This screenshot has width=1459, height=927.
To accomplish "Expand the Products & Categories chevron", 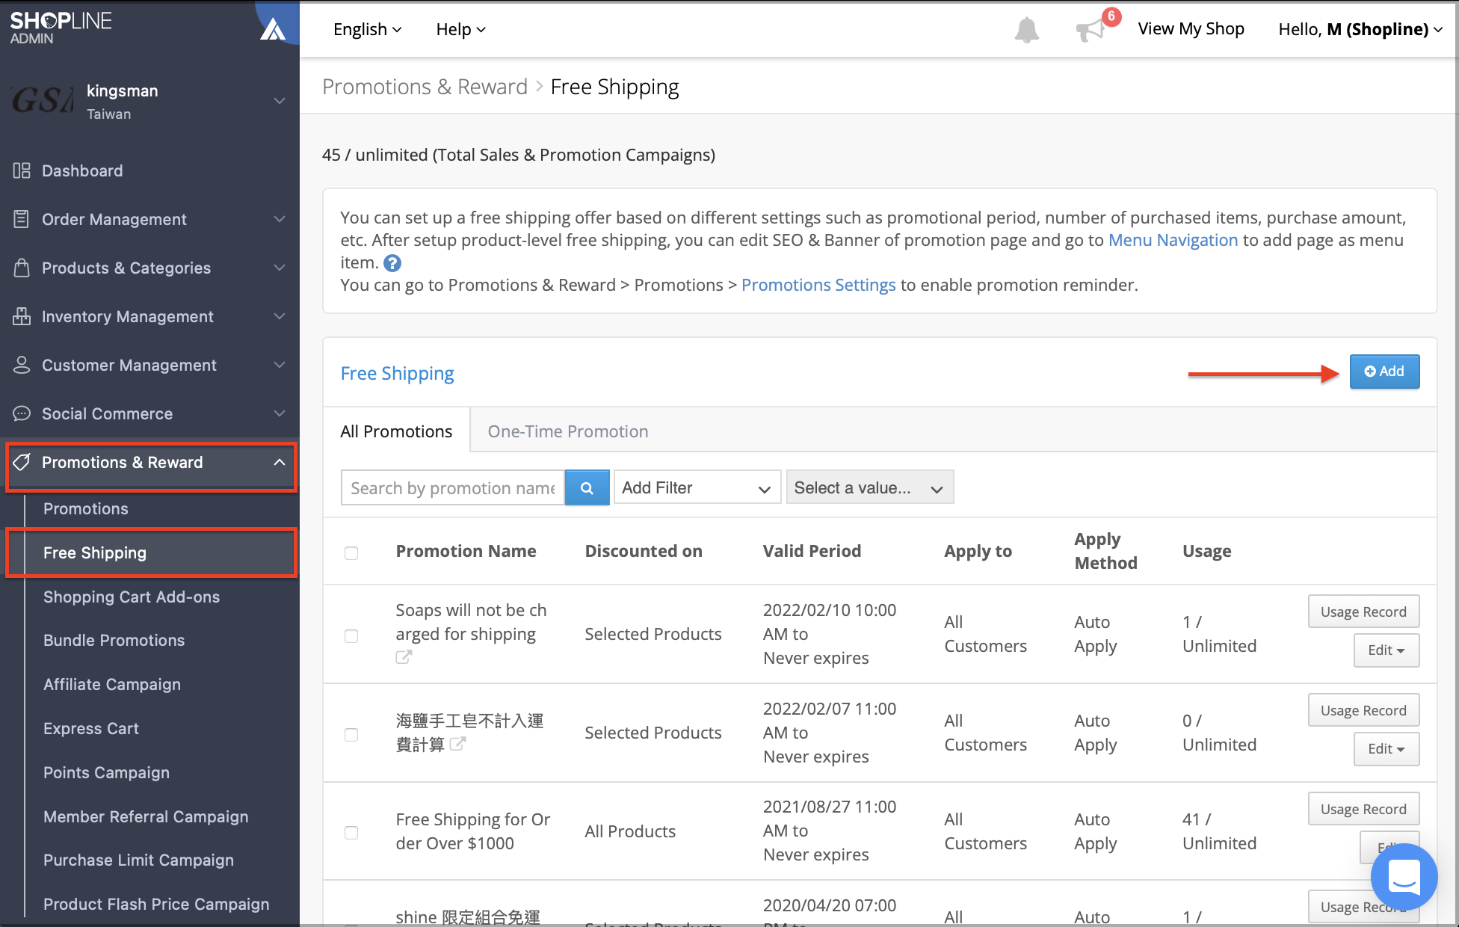I will coord(280,268).
